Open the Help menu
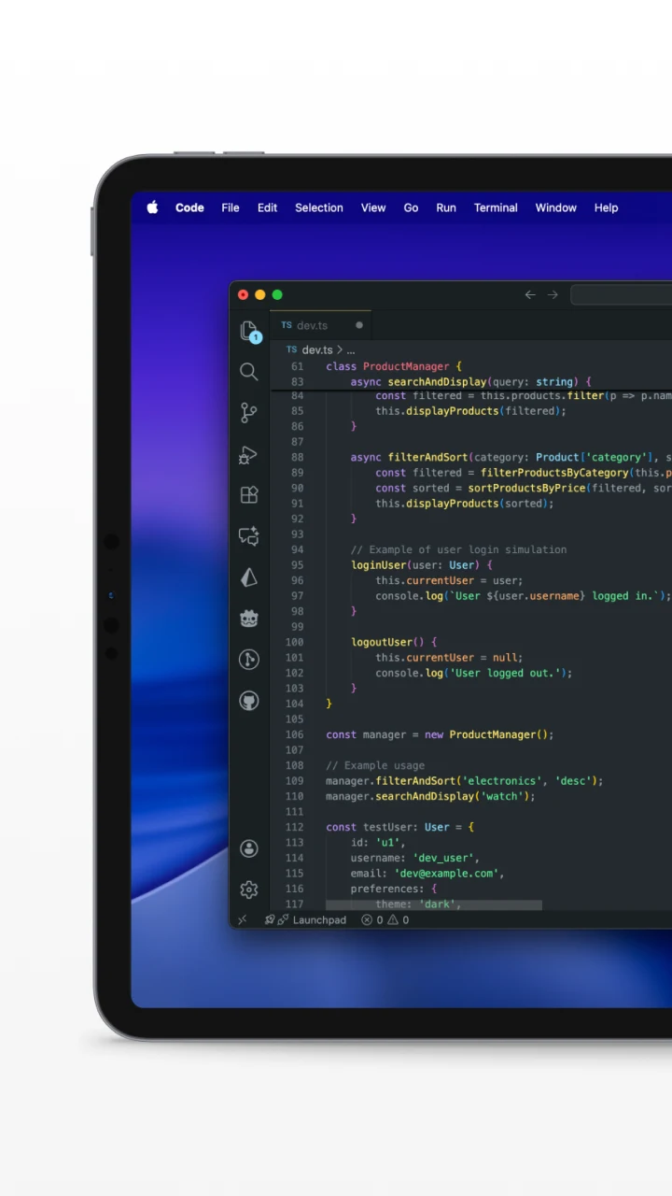 point(607,207)
